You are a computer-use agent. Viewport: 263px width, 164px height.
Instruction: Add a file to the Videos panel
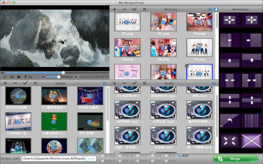point(5,83)
